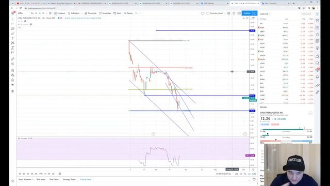Screen dimensions: 330x186
Task: Toggle adj price adjustment
Action: pyautogui.click(x=236, y=174)
